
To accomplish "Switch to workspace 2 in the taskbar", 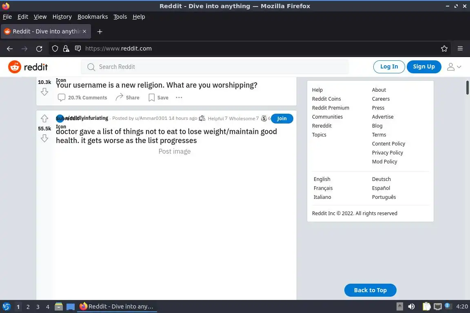I will click(28, 307).
